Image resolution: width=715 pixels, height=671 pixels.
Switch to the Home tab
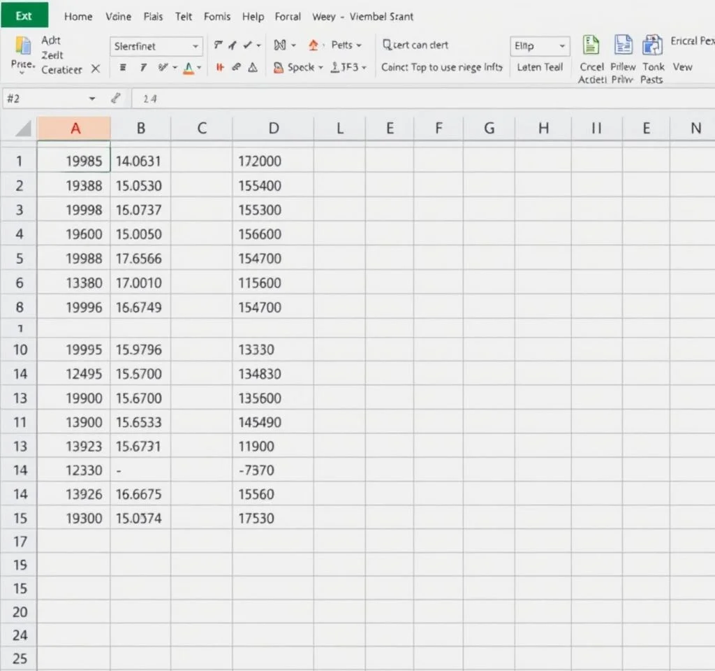(x=78, y=17)
